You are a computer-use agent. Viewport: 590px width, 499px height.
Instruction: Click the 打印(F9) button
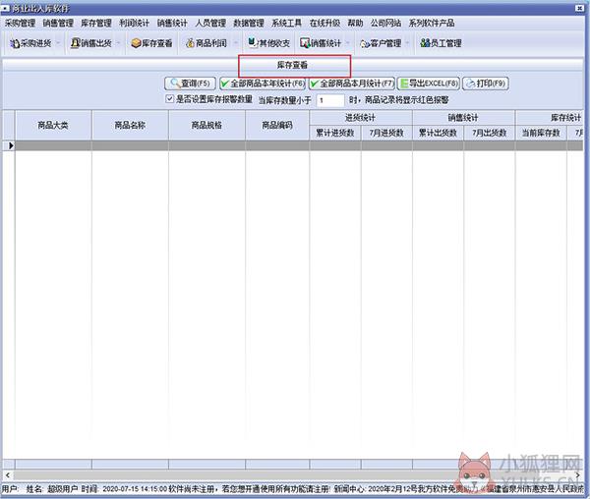[486, 83]
